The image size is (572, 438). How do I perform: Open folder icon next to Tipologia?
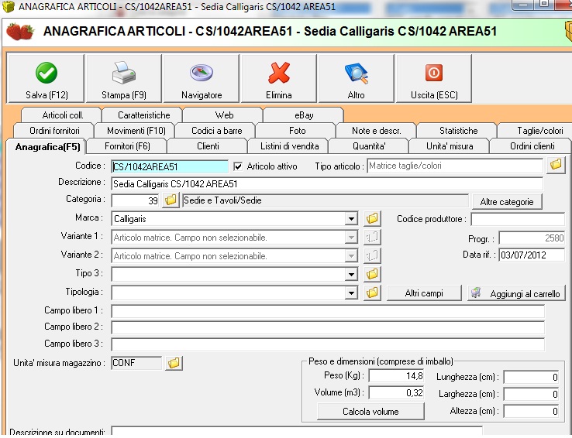click(372, 293)
